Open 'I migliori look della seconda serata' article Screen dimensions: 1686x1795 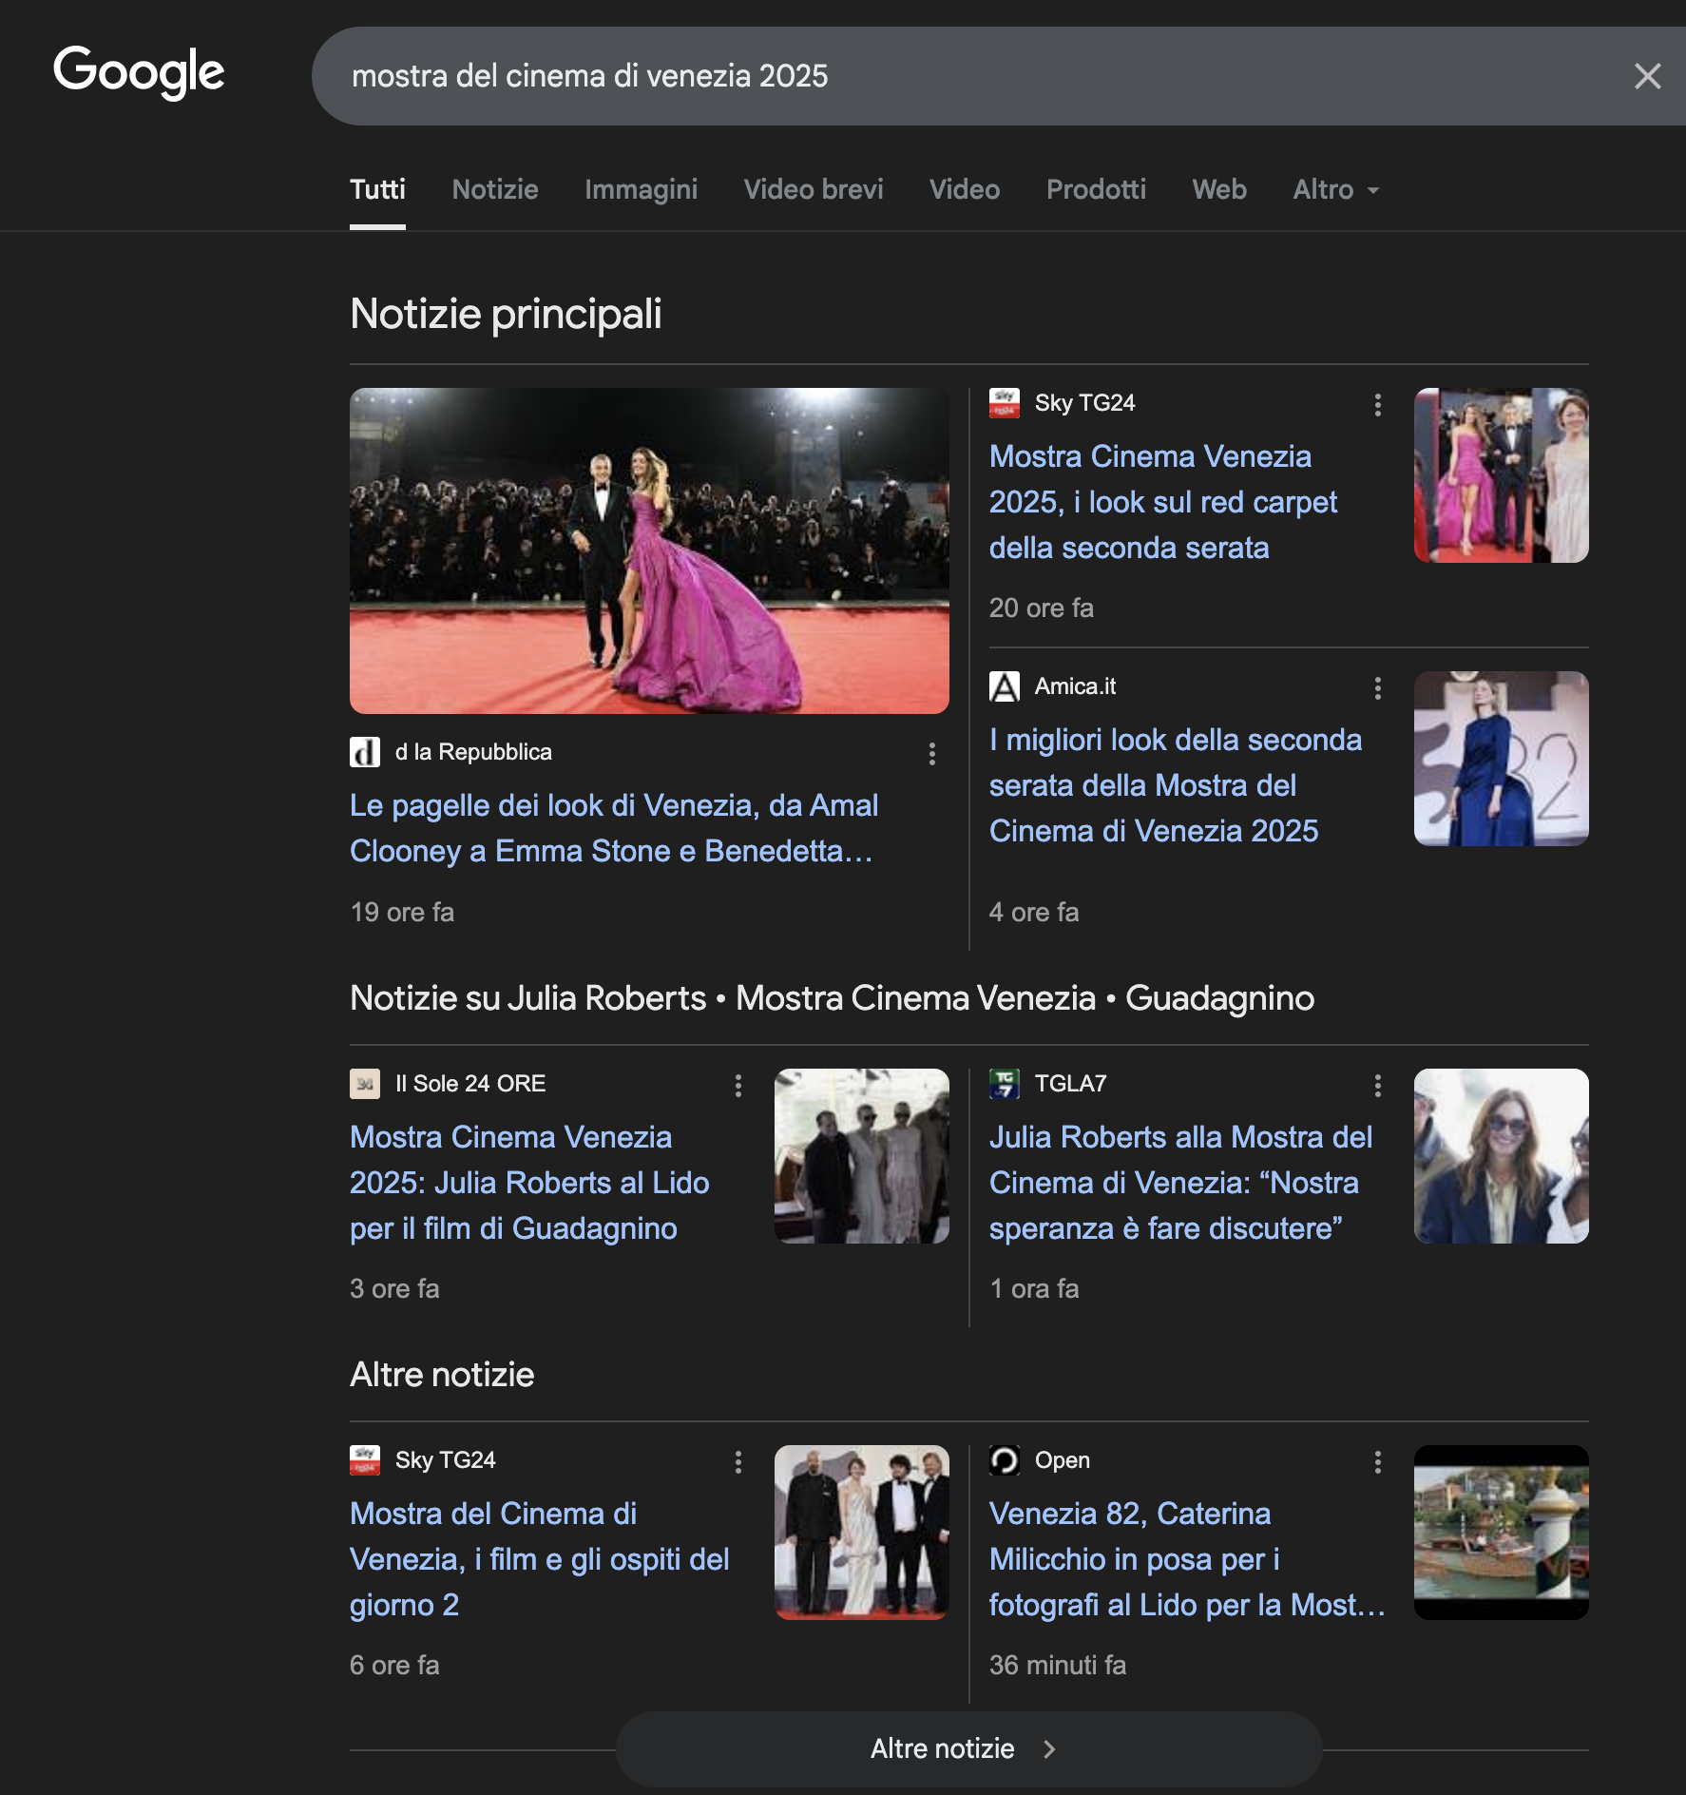tap(1176, 785)
